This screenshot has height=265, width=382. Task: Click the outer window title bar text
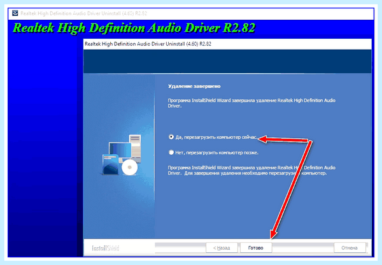click(x=83, y=13)
